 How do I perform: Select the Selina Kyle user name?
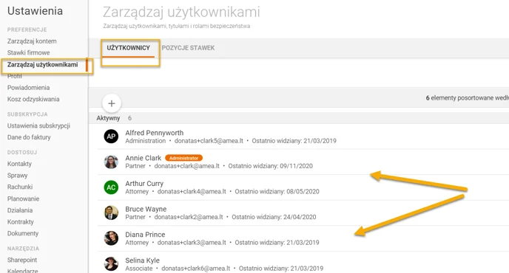coord(143,260)
